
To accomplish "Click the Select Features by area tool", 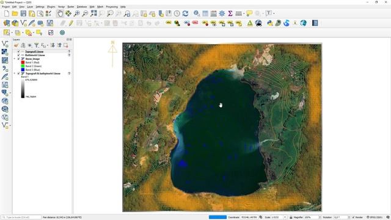I will (x=7, y=32).
